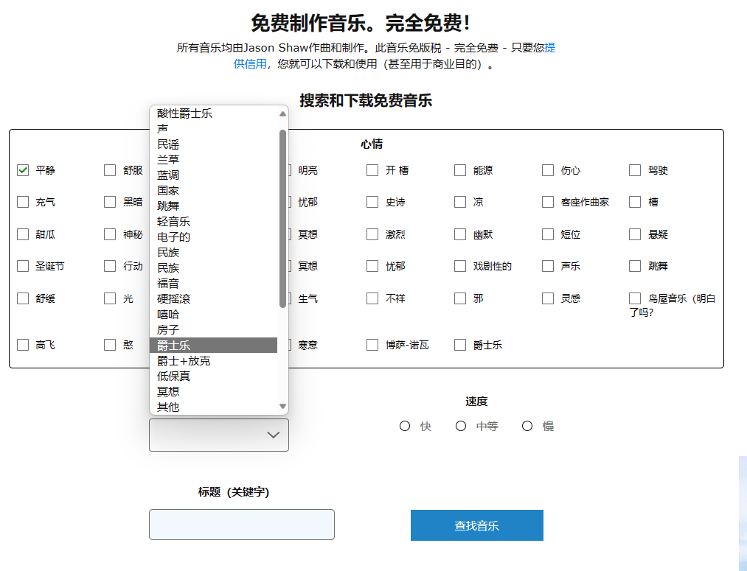Check the 悬疑 mood checkbox
This screenshot has height=571, width=747.
click(635, 234)
